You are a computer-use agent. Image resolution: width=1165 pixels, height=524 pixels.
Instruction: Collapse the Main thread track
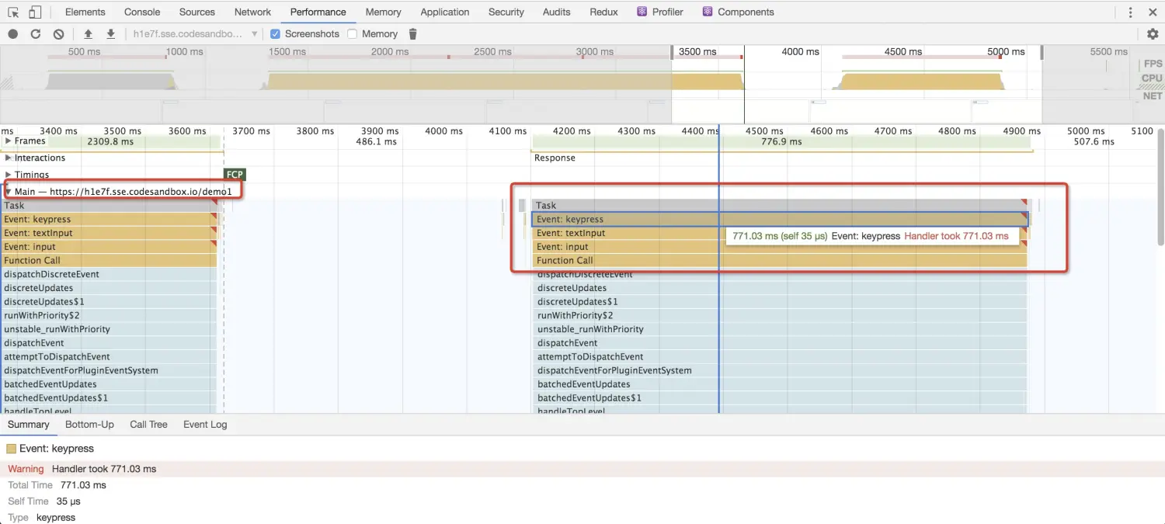(8, 191)
